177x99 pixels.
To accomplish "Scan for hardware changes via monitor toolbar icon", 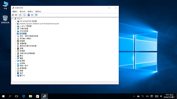I will [36, 15].
